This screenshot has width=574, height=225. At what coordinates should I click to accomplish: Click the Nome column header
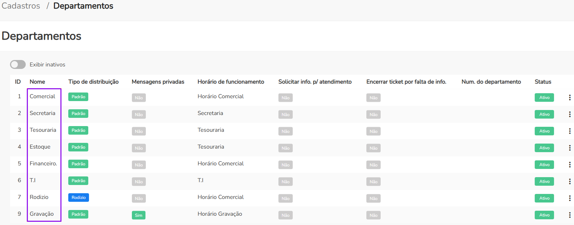pyautogui.click(x=37, y=82)
